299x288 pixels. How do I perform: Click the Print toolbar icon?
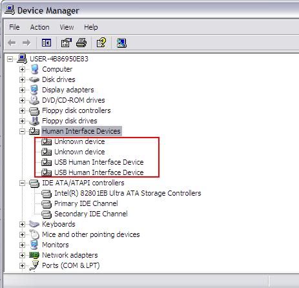pos(81,43)
